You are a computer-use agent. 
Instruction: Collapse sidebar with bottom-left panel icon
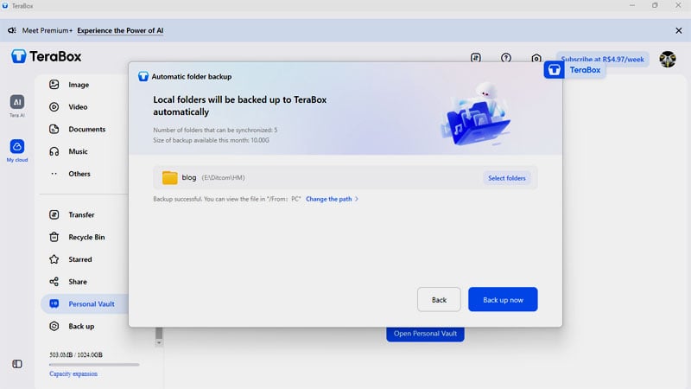pyautogui.click(x=17, y=364)
